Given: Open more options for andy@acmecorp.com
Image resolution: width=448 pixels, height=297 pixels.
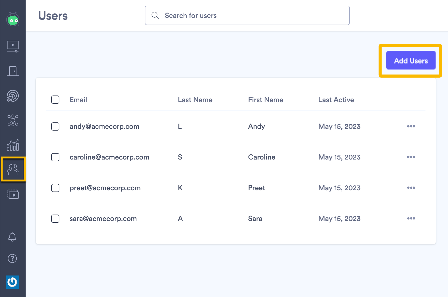Looking at the screenshot, I should [411, 126].
